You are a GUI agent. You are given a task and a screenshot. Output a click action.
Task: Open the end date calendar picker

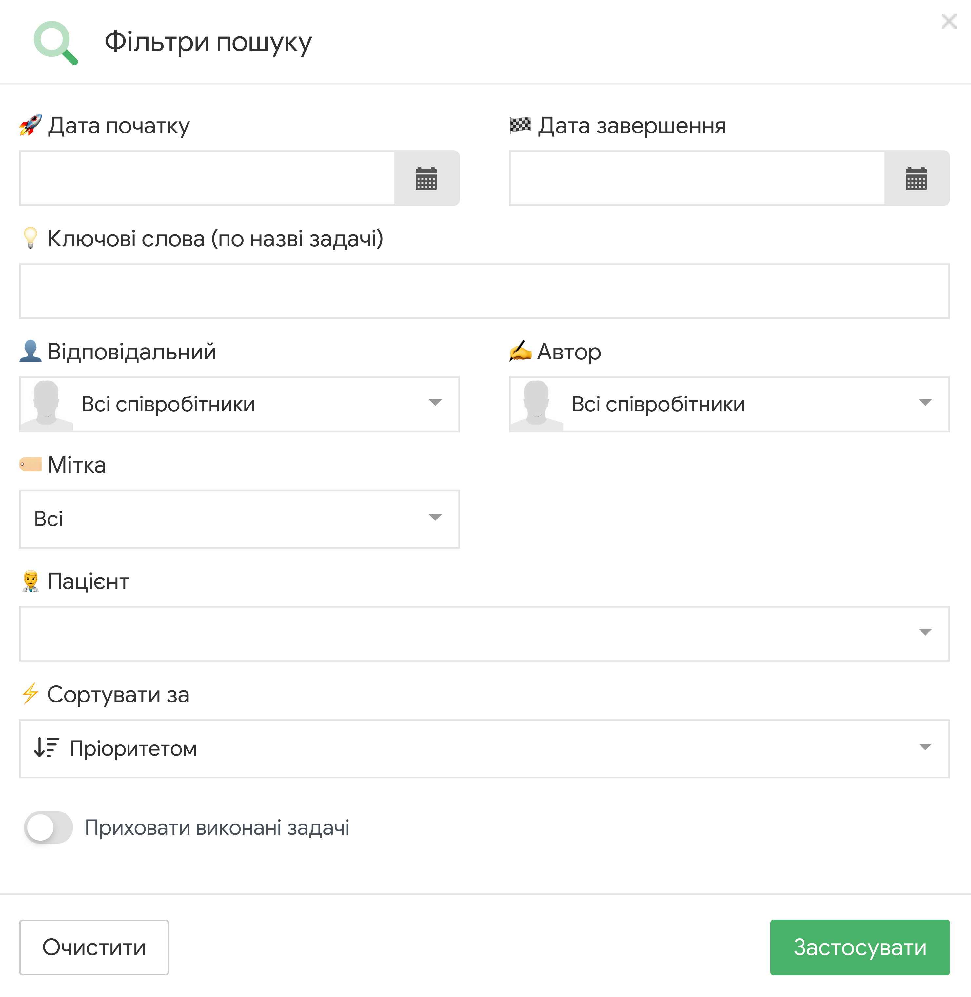(x=916, y=178)
